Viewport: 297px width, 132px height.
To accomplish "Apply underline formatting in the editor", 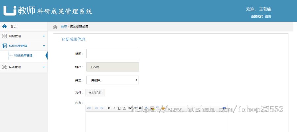I will click(119, 108).
